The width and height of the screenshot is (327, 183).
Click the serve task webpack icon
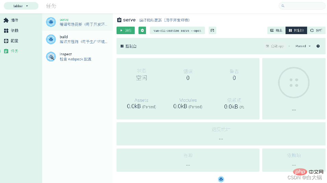tap(51, 22)
